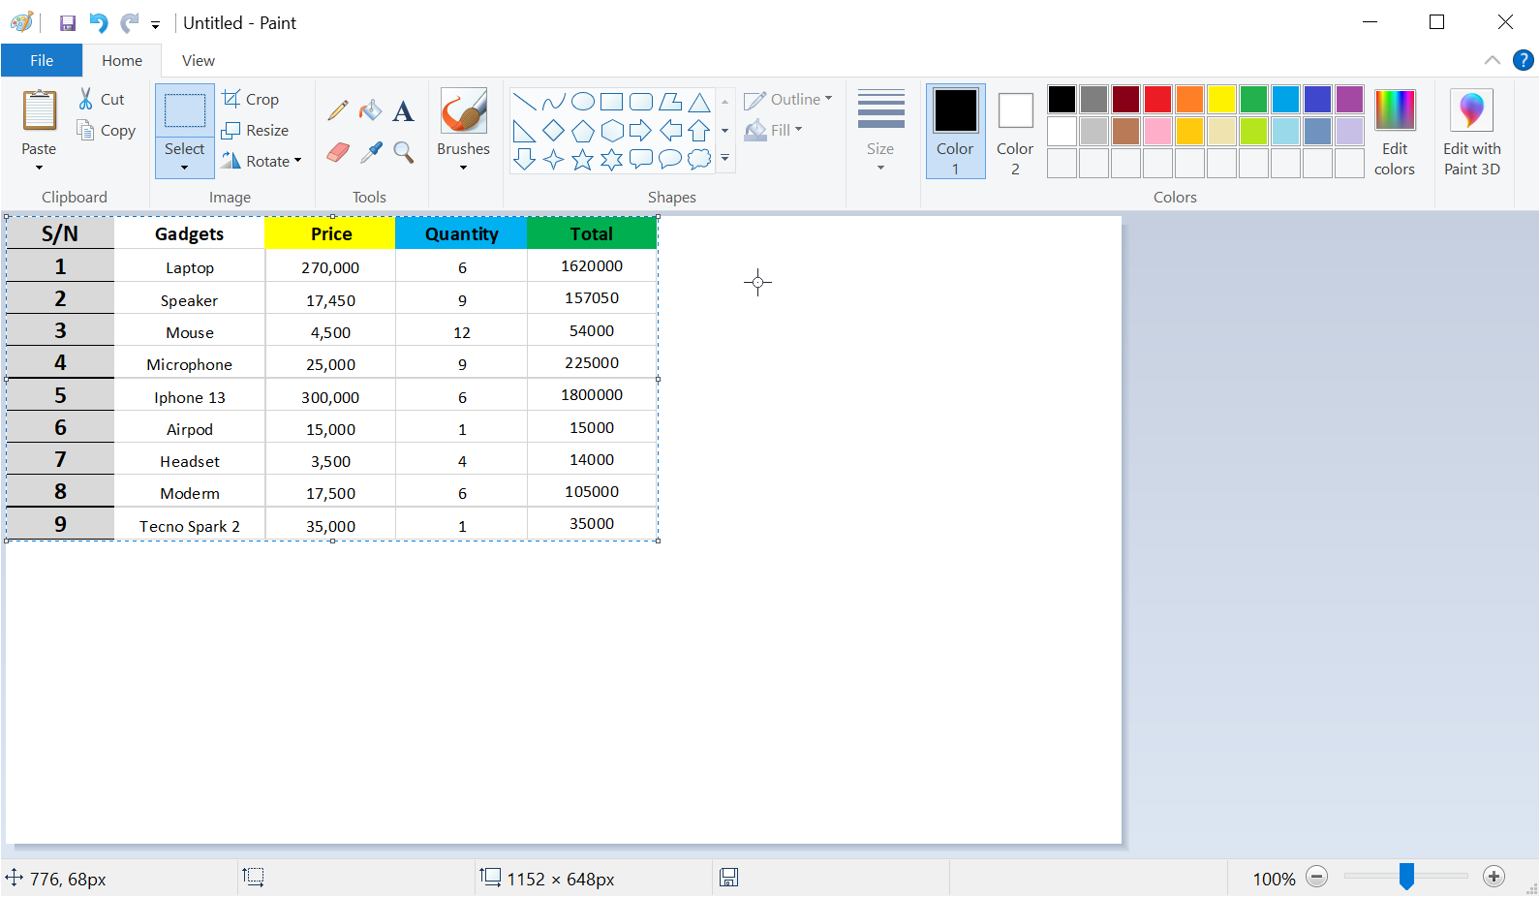
Task: Activate the Text tool
Action: tap(403, 111)
